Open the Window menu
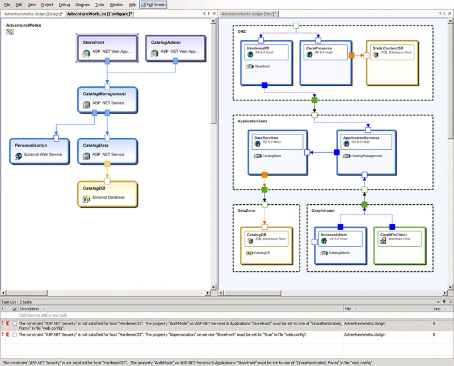Viewport: 454px width, 366px height. (x=116, y=5)
